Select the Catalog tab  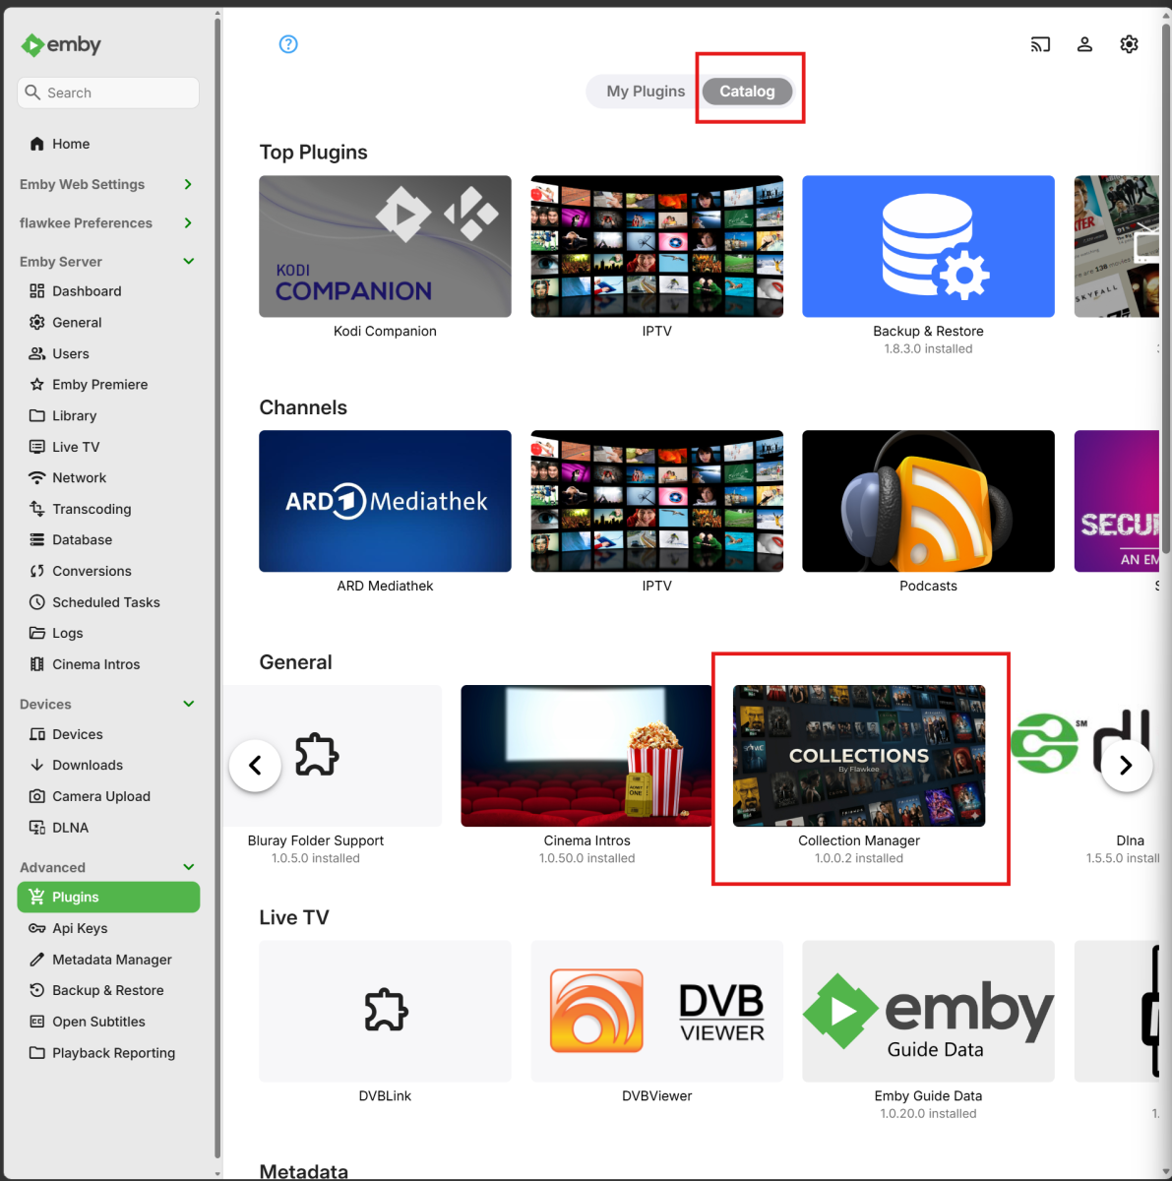747,92
